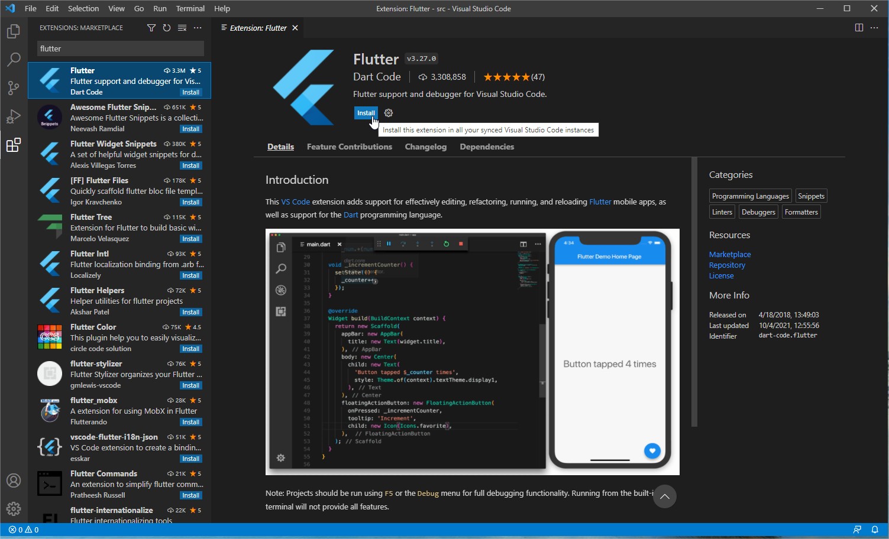Open the Explorer view in activity bar
The image size is (889, 539).
tap(13, 31)
